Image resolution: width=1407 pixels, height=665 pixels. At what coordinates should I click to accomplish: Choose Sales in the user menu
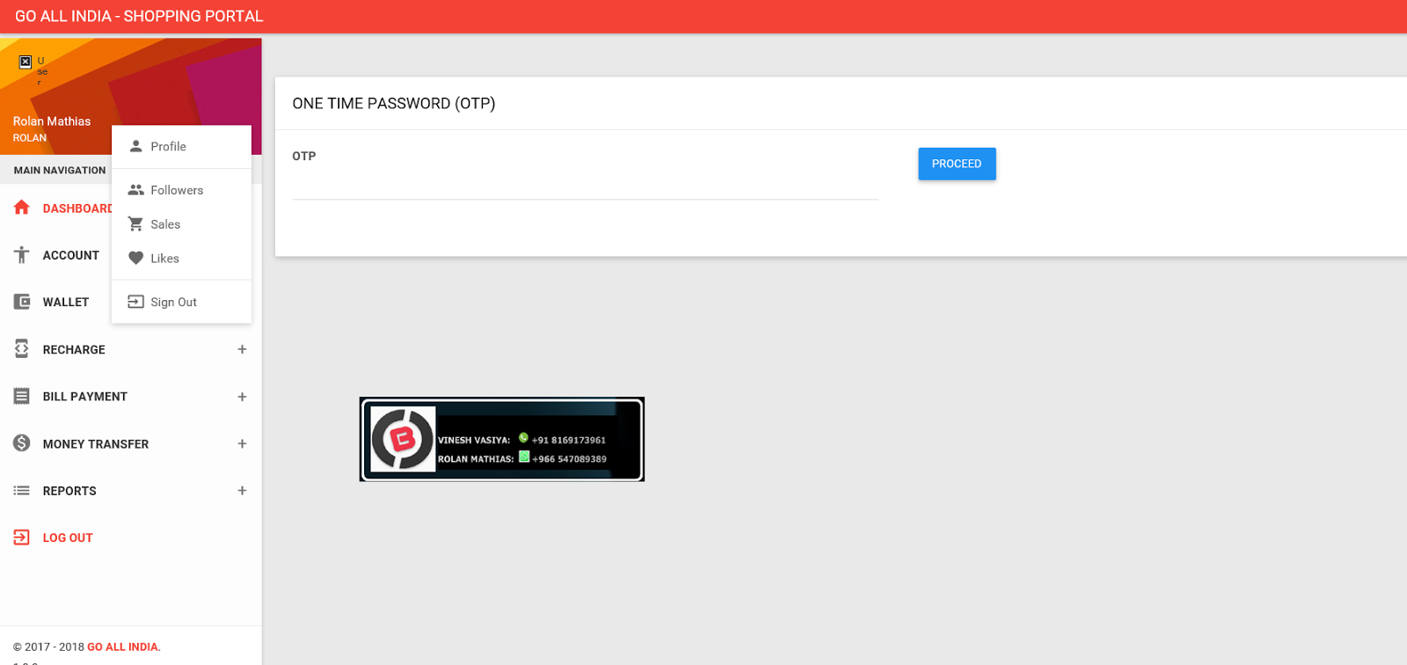181,224
